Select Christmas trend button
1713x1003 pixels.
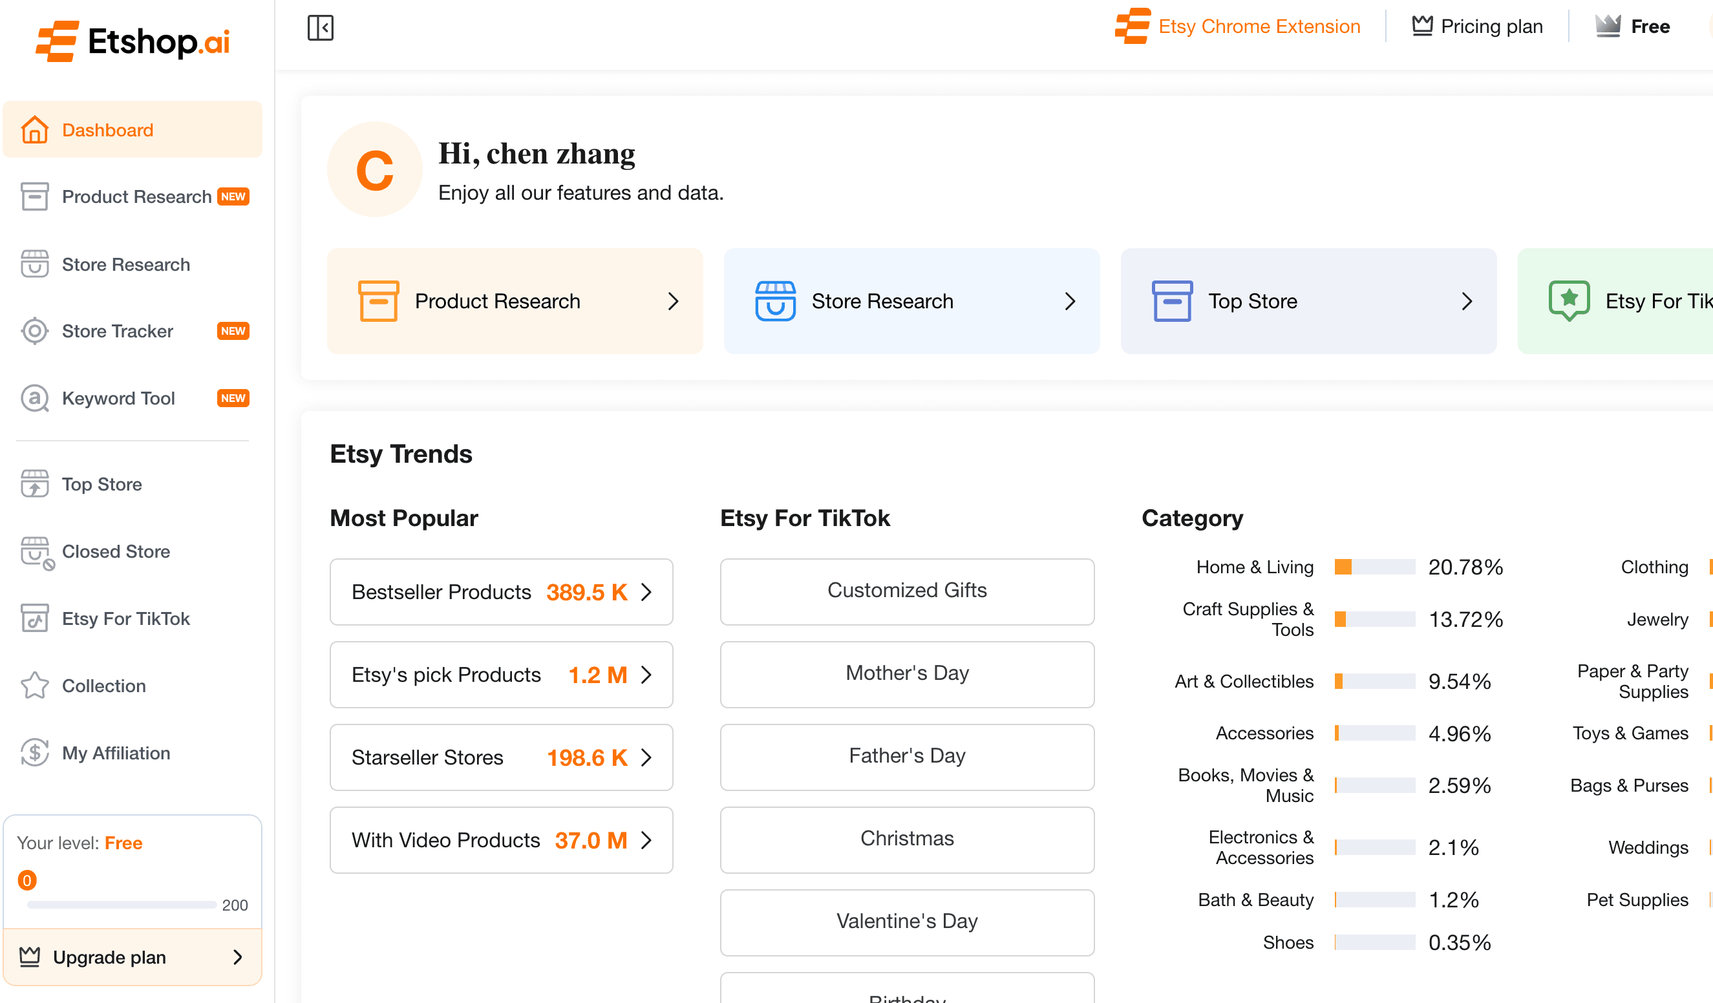tap(907, 840)
